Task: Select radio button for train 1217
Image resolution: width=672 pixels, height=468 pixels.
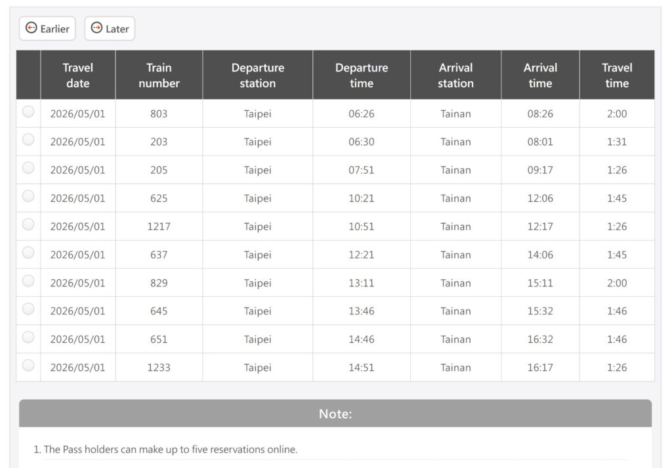Action: click(x=28, y=224)
